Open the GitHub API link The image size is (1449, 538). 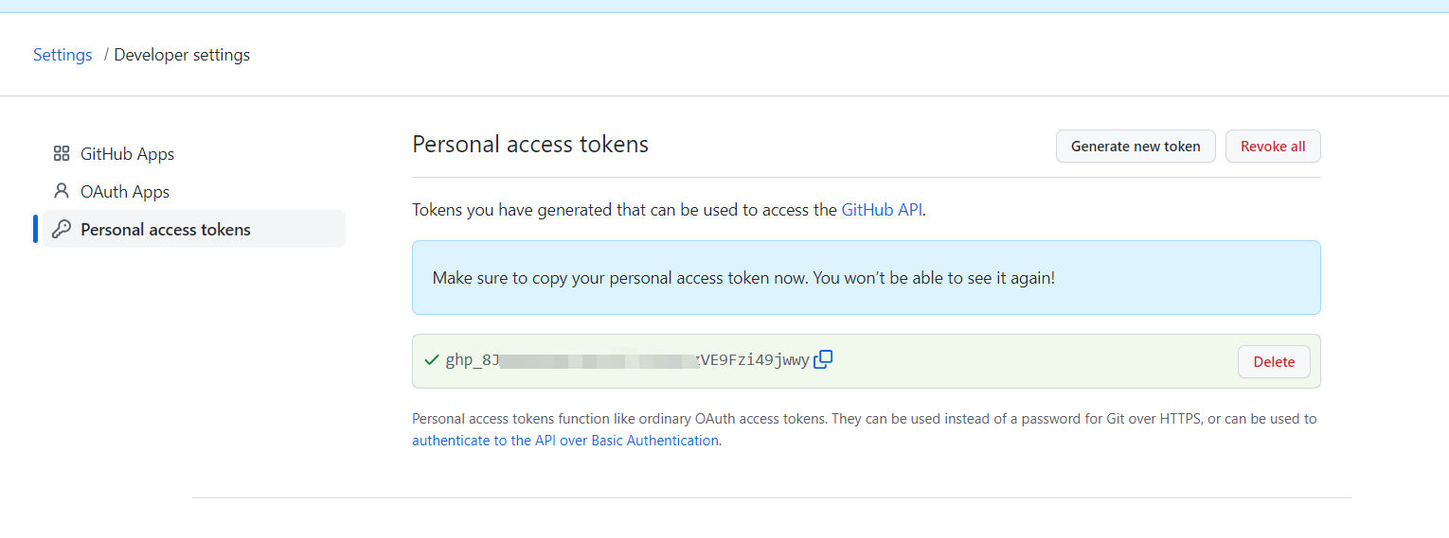pos(882,210)
